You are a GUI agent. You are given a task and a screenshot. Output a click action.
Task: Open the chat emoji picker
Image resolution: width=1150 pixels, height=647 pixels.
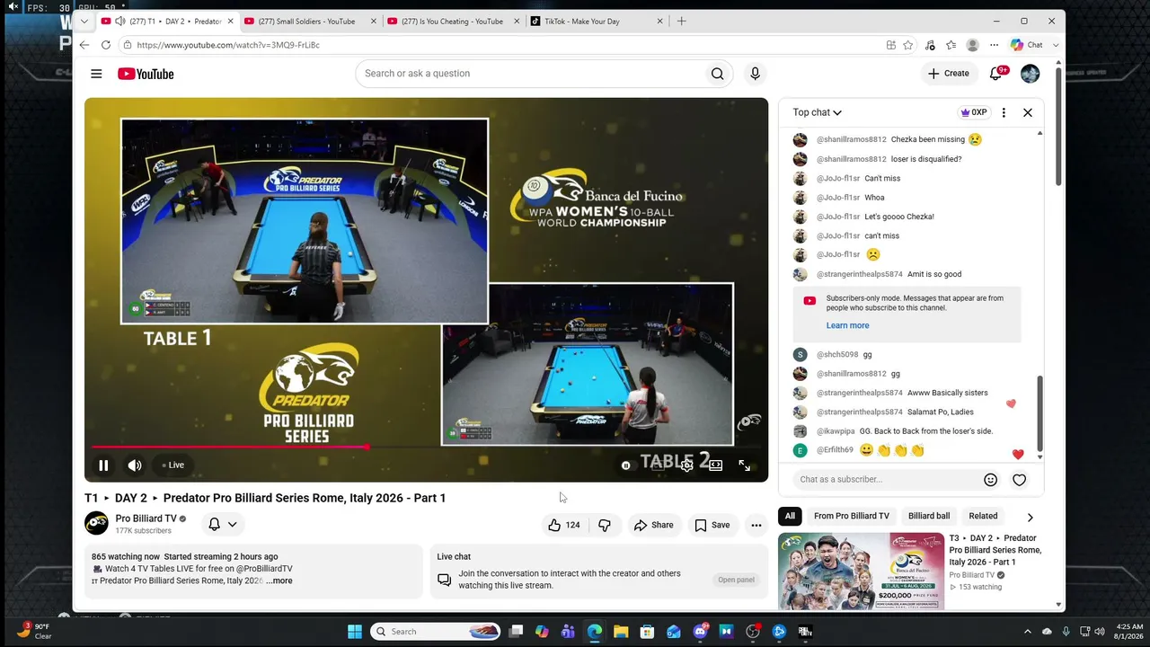tap(990, 480)
